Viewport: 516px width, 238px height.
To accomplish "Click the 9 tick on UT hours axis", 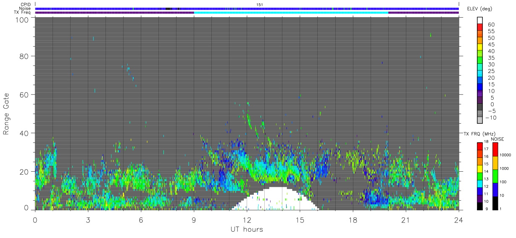I will click(x=194, y=220).
